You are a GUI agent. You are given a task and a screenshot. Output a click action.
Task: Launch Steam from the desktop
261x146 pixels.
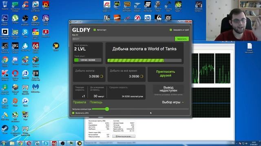pyautogui.click(x=5, y=129)
